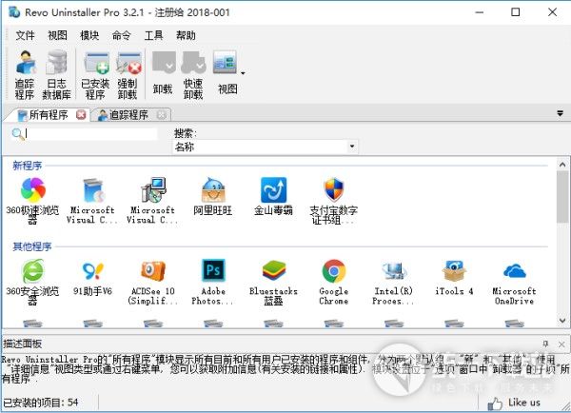The width and height of the screenshot is (571, 413).
Task: Close the 所有程序 tab with red X
Action: pos(81,115)
